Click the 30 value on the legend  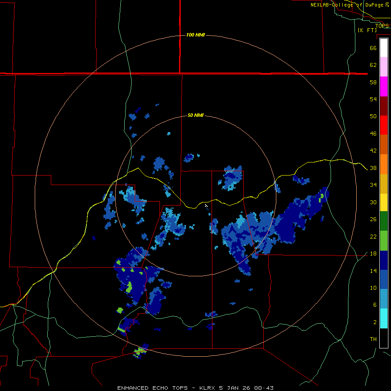(x=373, y=202)
